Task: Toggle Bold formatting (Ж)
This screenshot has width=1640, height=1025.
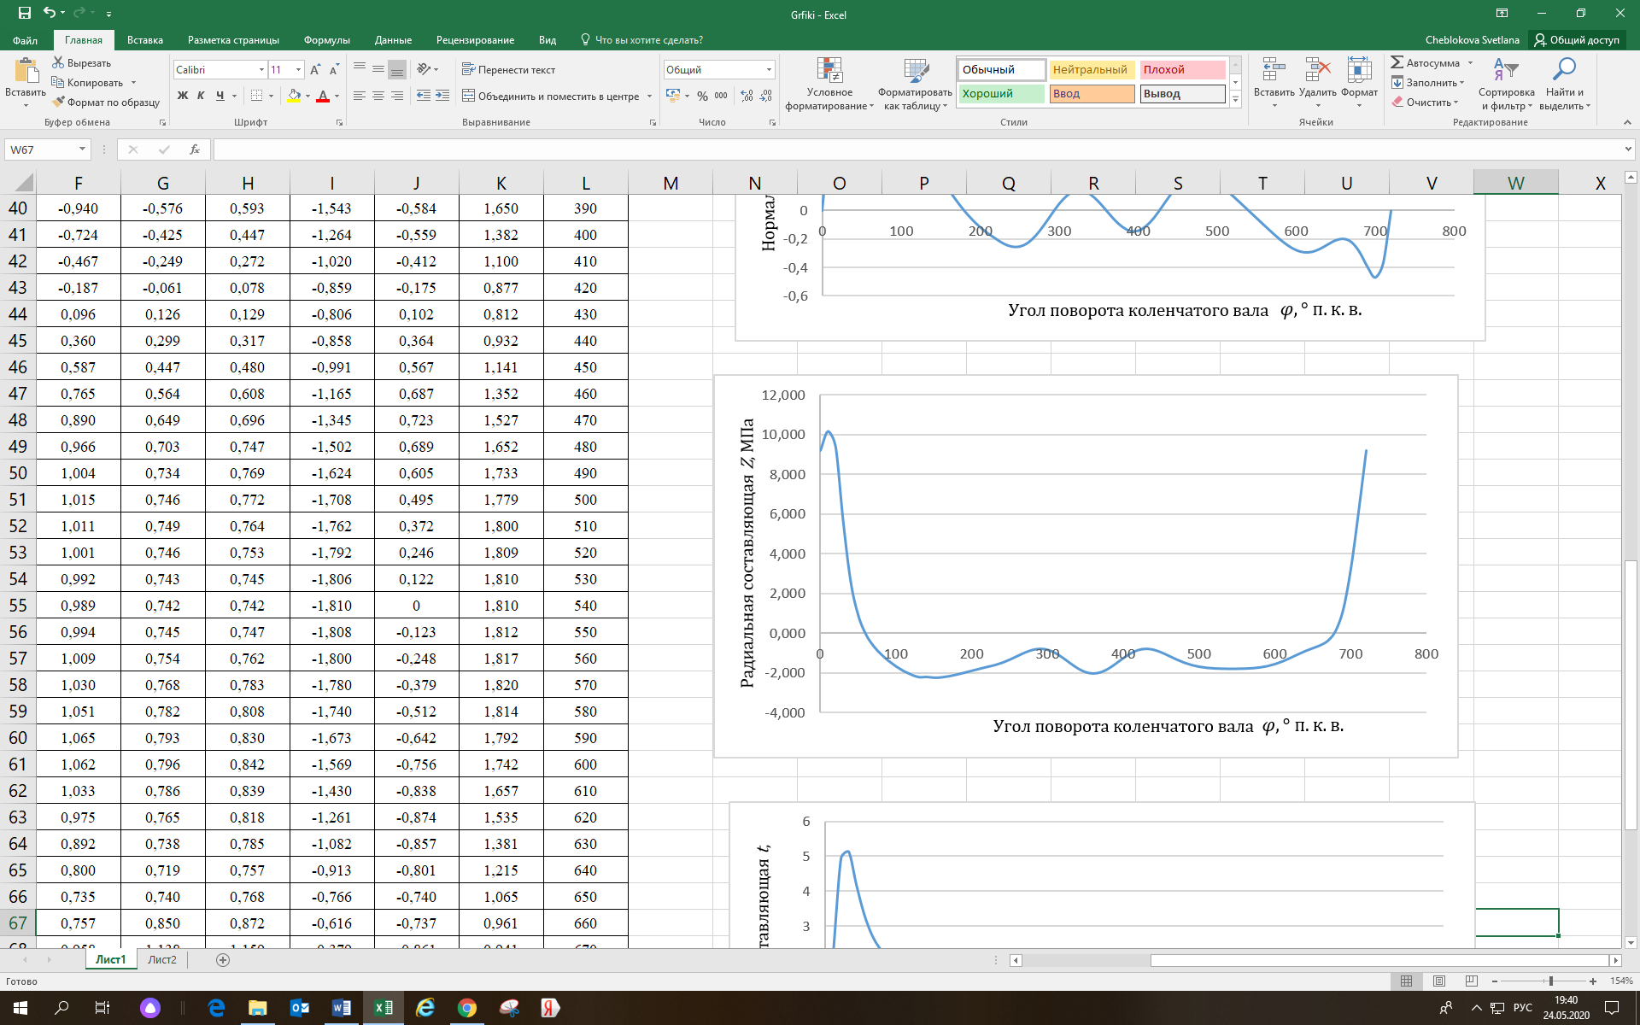Action: 182,96
